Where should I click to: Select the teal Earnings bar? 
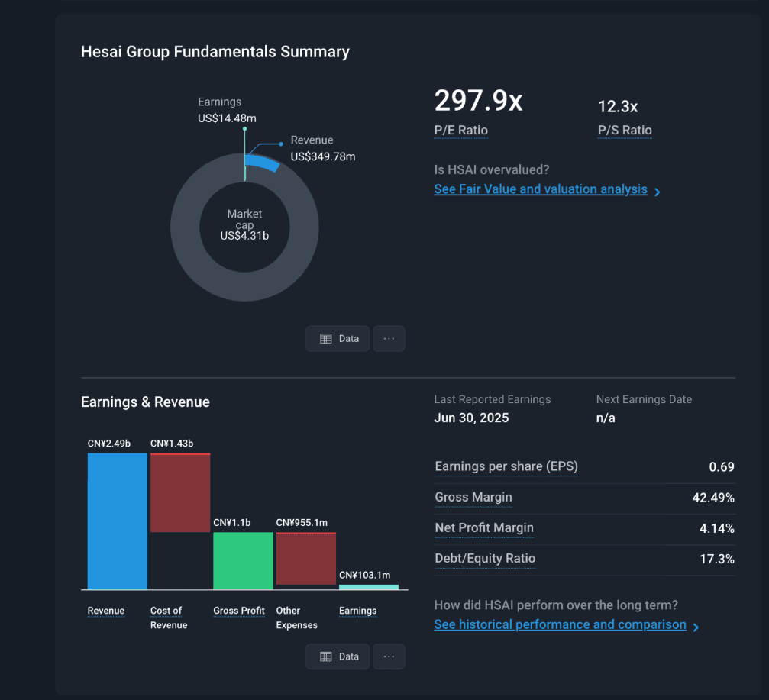point(369,587)
